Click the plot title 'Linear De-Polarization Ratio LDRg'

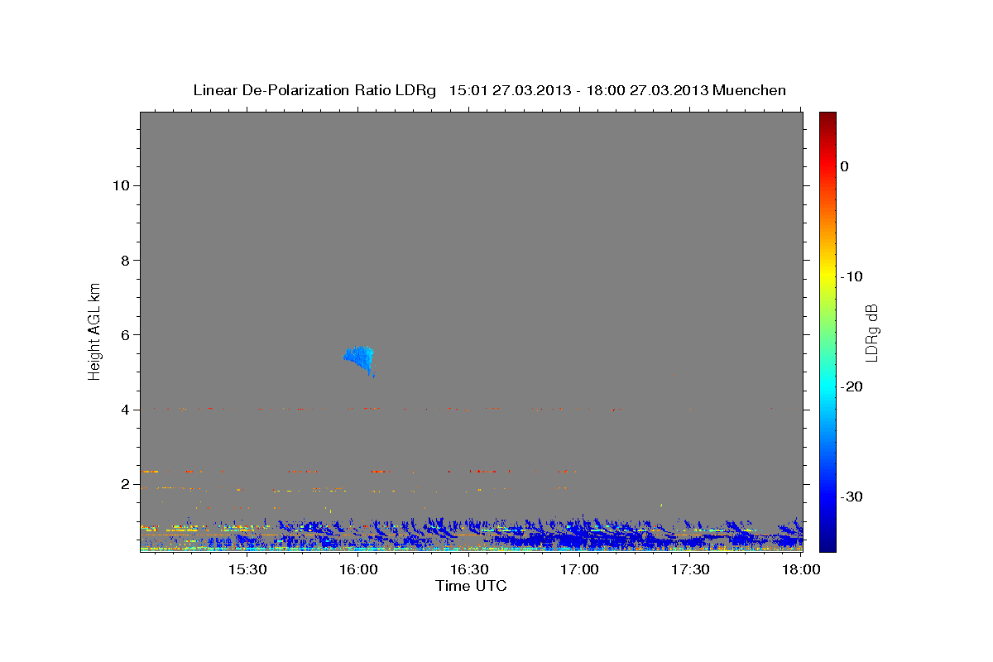[x=314, y=90]
